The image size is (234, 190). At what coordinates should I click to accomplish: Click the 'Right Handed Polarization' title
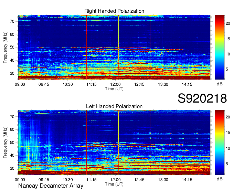[x=114, y=11]
